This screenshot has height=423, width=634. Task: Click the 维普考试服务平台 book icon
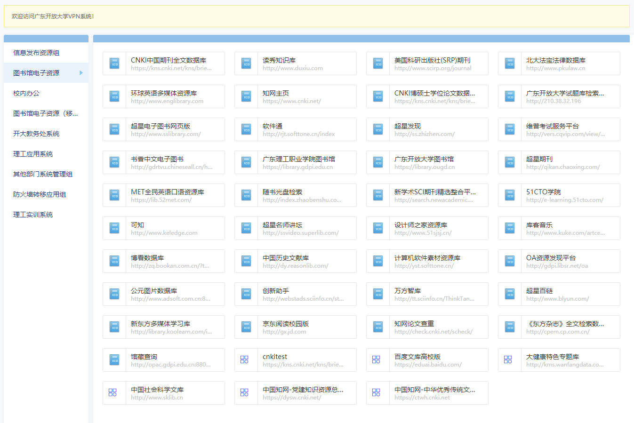pos(510,129)
